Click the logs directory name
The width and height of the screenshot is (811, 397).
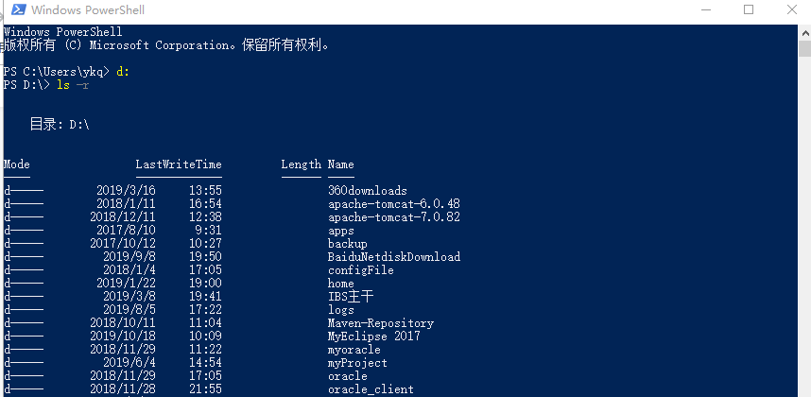pyautogui.click(x=341, y=310)
